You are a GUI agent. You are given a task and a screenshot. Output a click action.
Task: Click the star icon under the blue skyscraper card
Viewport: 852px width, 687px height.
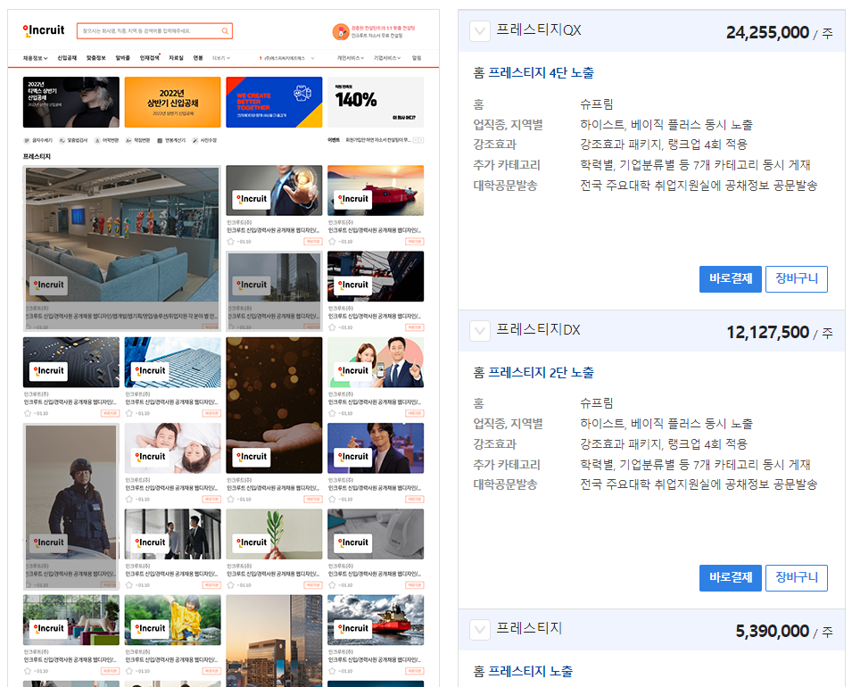pyautogui.click(x=129, y=413)
